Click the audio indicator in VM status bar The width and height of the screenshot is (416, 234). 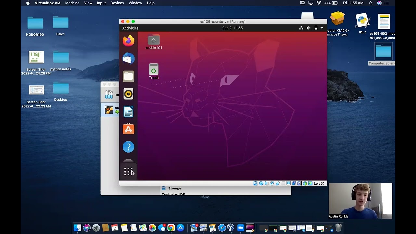pyautogui.click(x=267, y=183)
